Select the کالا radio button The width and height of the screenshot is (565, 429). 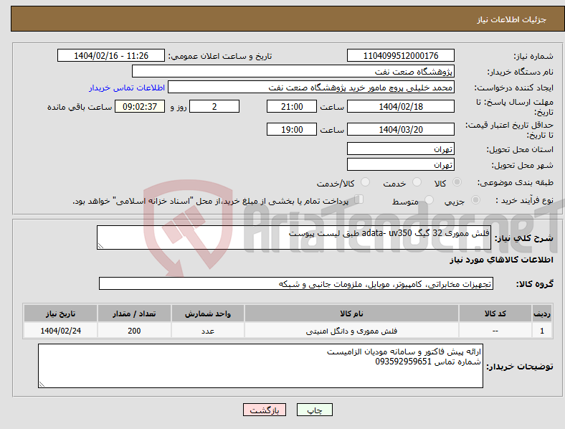click(x=457, y=182)
